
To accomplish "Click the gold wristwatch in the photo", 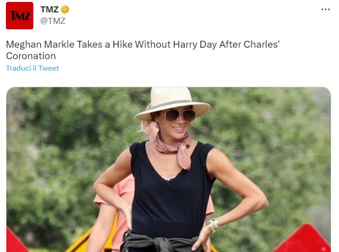I will [213, 226].
